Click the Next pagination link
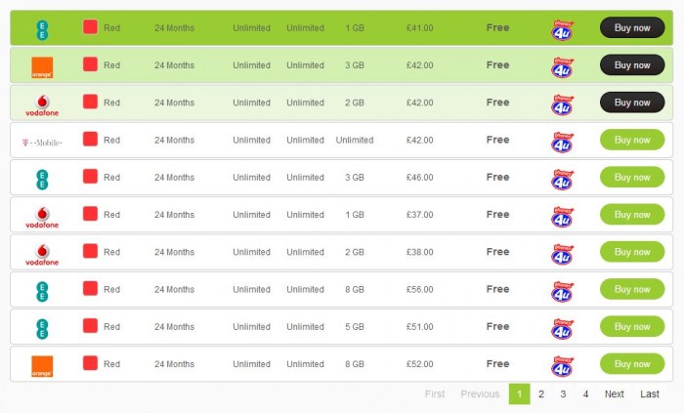Image resolution: width=684 pixels, height=413 pixels. click(614, 394)
